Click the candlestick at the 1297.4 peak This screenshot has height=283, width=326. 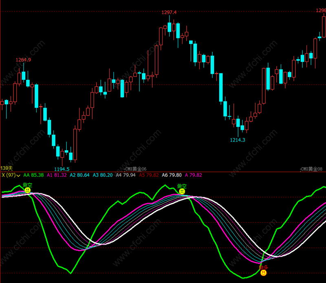coord(170,27)
